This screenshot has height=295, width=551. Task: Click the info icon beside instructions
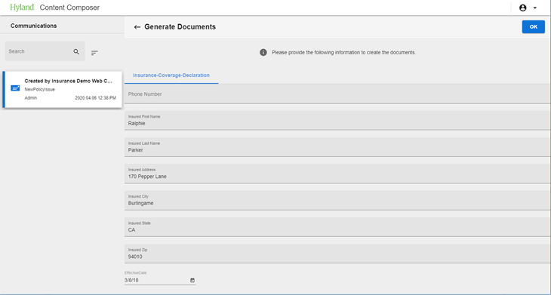[x=263, y=52]
